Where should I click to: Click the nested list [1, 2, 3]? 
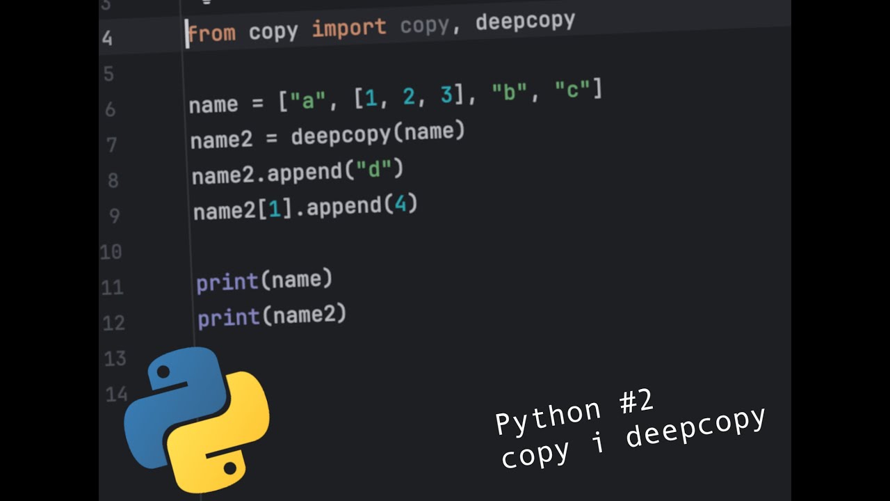pyautogui.click(x=409, y=97)
